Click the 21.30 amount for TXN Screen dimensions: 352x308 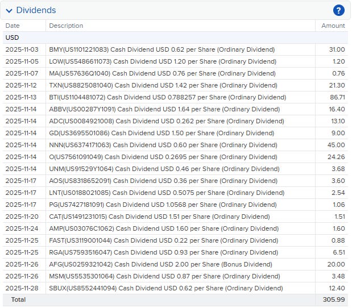point(337,85)
